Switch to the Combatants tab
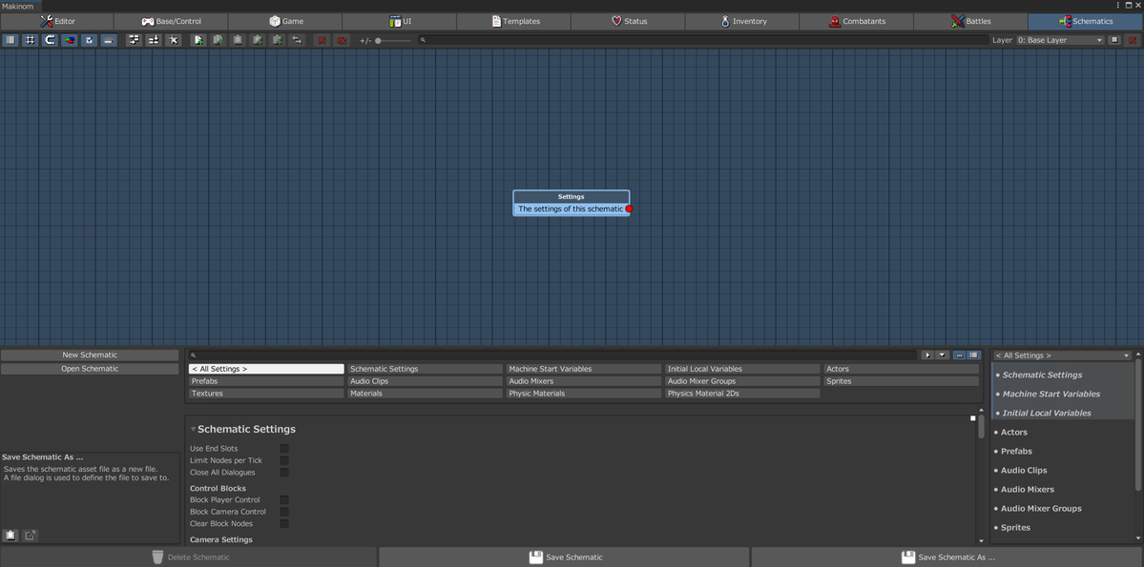Image resolution: width=1144 pixels, height=567 pixels. pyautogui.click(x=856, y=21)
